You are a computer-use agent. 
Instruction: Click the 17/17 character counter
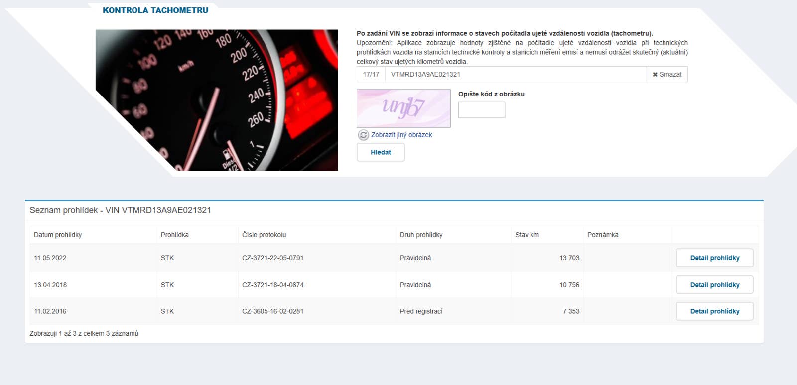(x=371, y=74)
